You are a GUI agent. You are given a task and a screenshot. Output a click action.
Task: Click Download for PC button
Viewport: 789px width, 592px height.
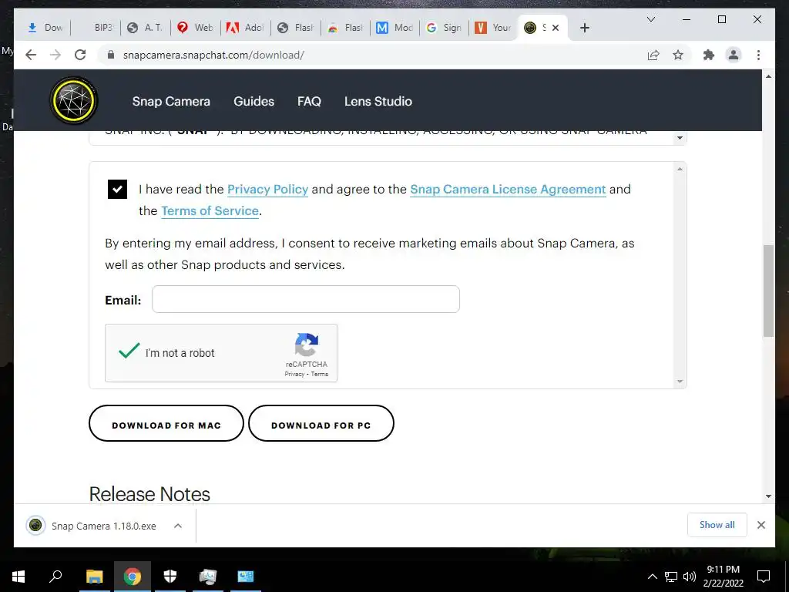[321, 423]
